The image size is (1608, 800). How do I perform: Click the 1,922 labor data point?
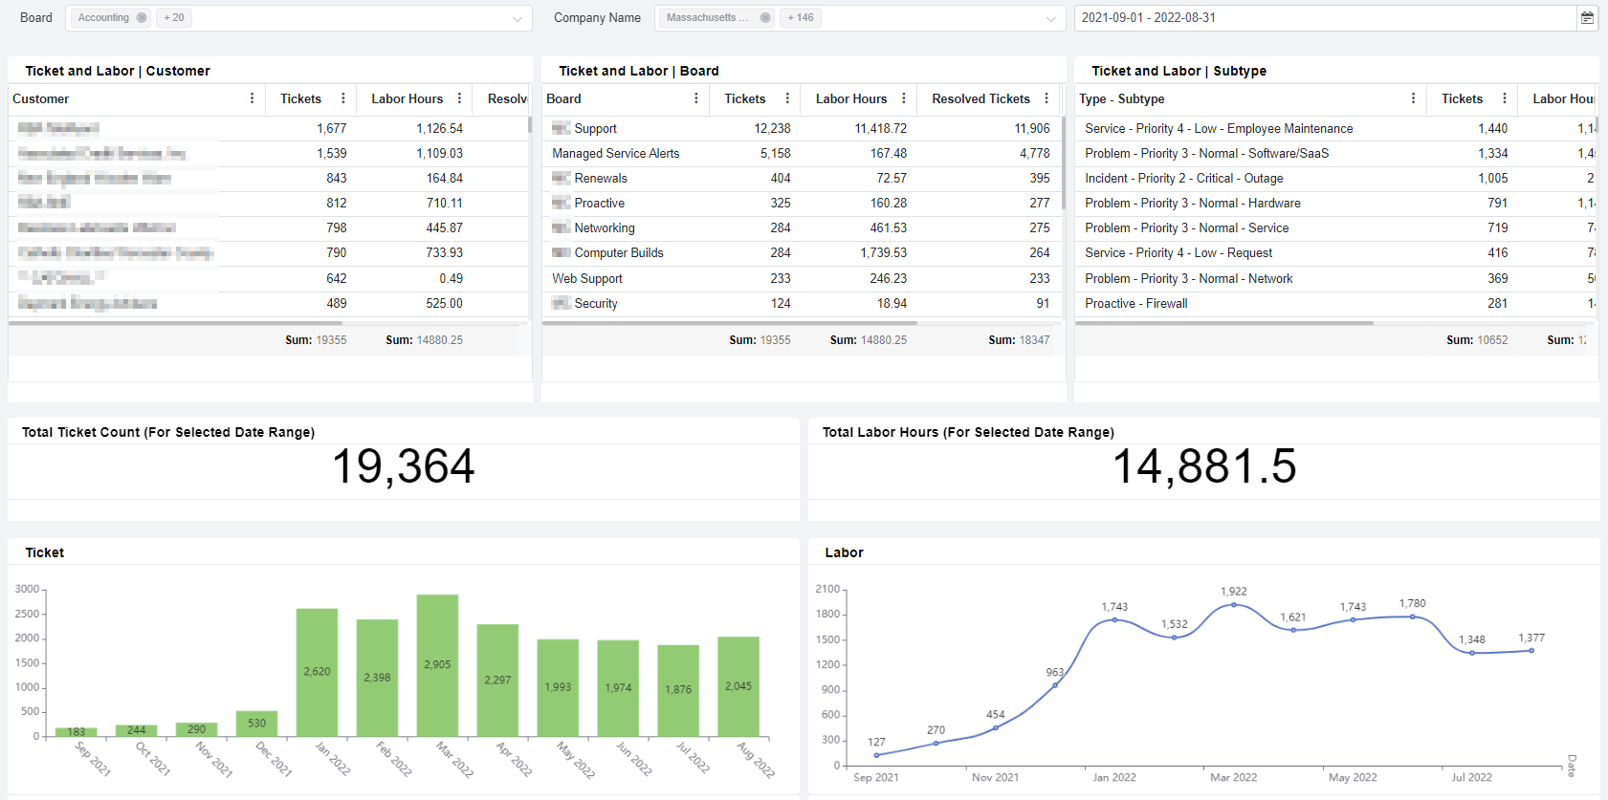(1234, 605)
